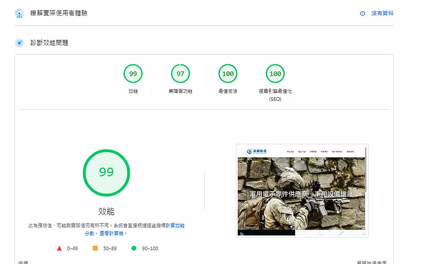Click the red triangle 0–49 legend icon
The image size is (440, 264).
(x=59, y=248)
